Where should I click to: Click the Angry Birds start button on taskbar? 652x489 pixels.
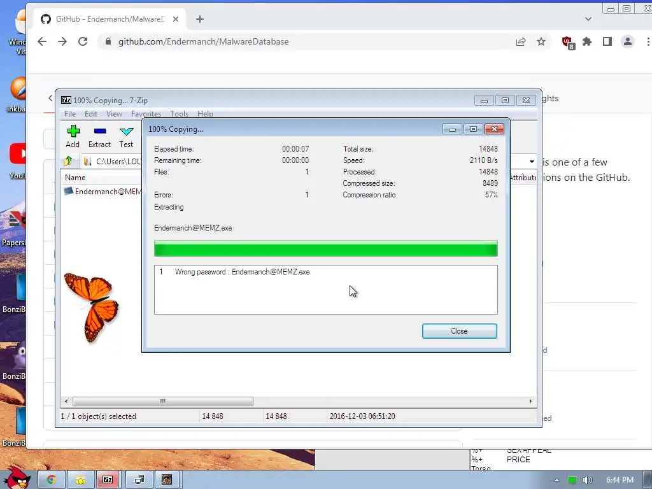[17, 478]
